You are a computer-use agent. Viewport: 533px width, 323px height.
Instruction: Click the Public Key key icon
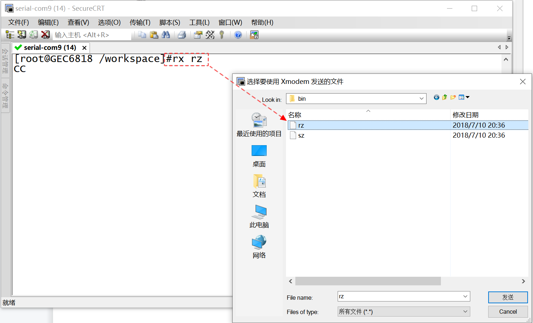tap(222, 35)
